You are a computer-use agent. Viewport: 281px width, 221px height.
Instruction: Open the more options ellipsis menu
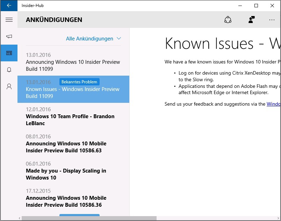(x=272, y=20)
